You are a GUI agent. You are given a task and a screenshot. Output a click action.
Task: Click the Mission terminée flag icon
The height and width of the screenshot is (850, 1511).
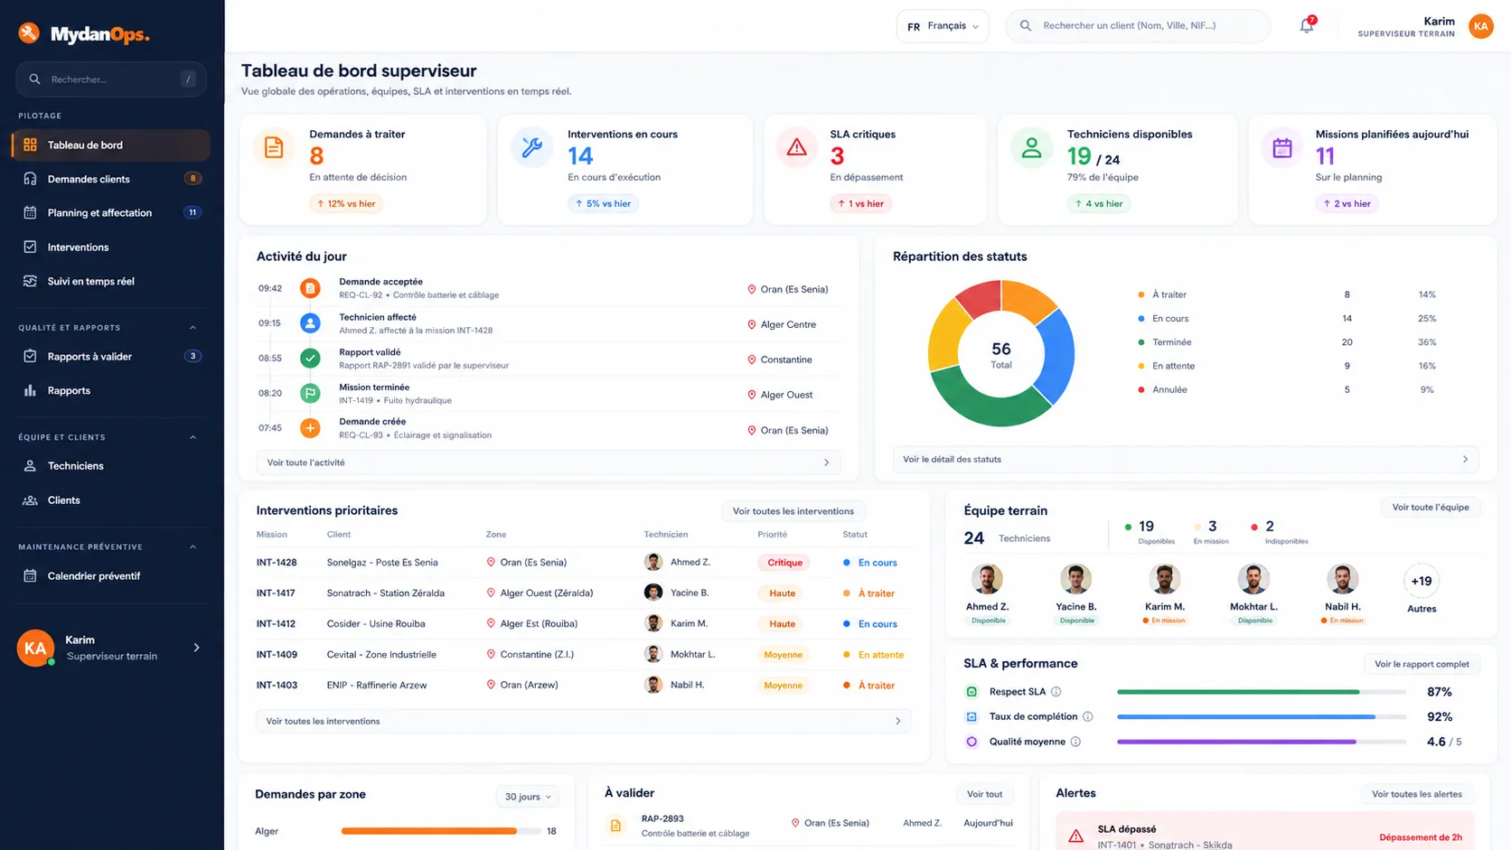coord(310,393)
